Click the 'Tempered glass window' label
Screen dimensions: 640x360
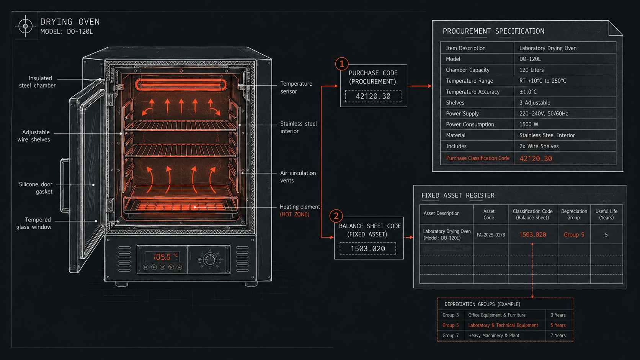[34, 223]
